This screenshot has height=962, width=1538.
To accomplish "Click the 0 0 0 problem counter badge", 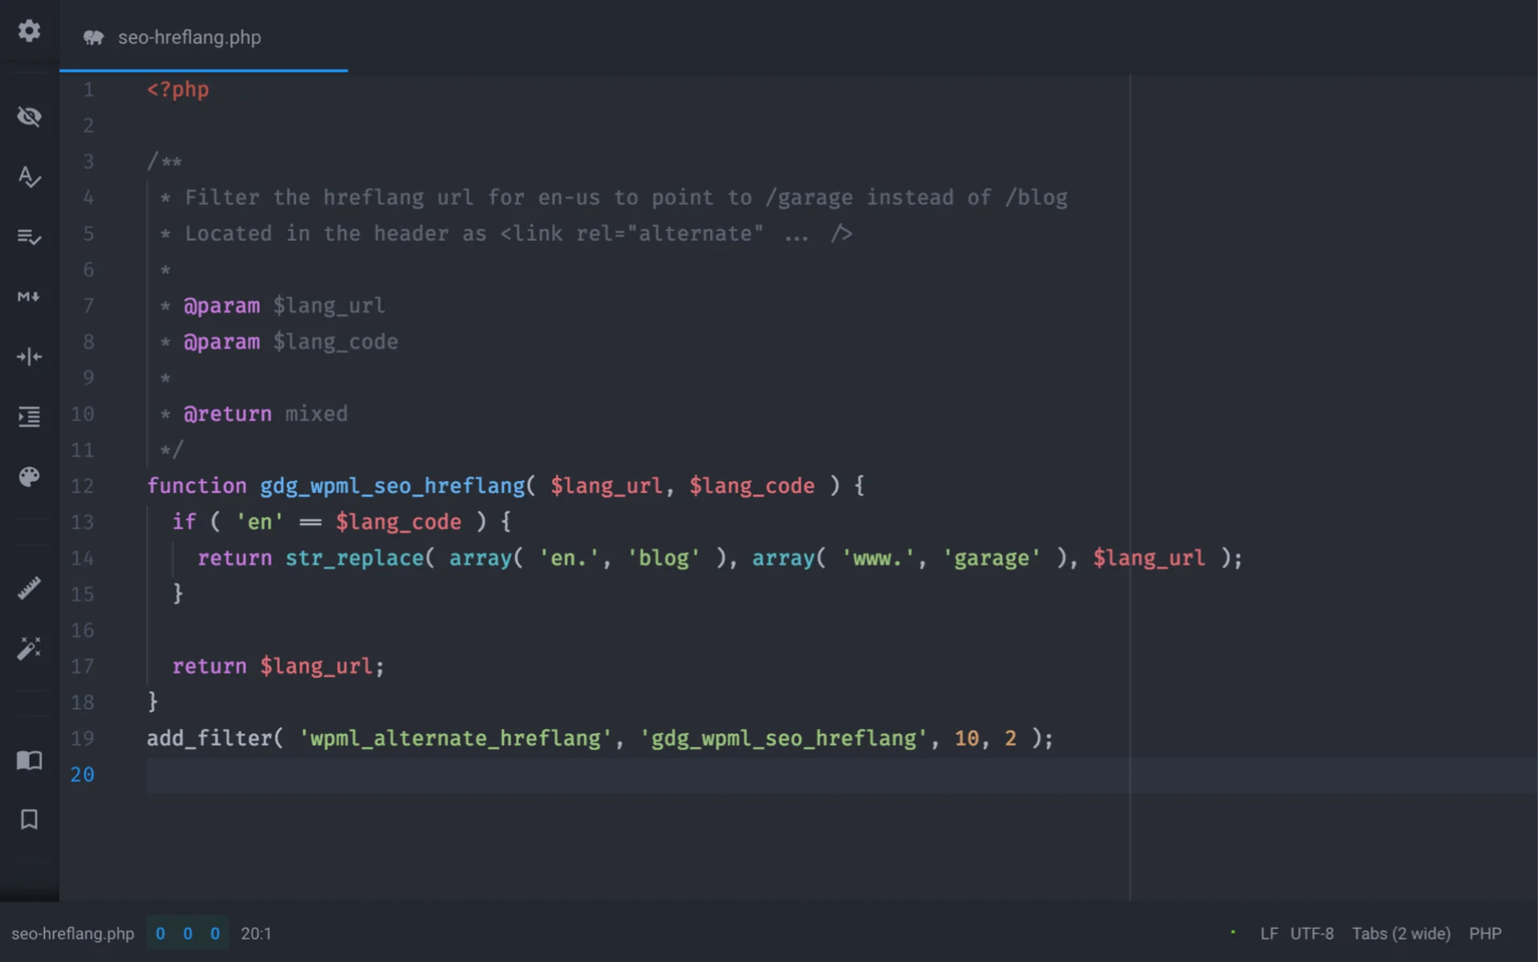I will (188, 934).
